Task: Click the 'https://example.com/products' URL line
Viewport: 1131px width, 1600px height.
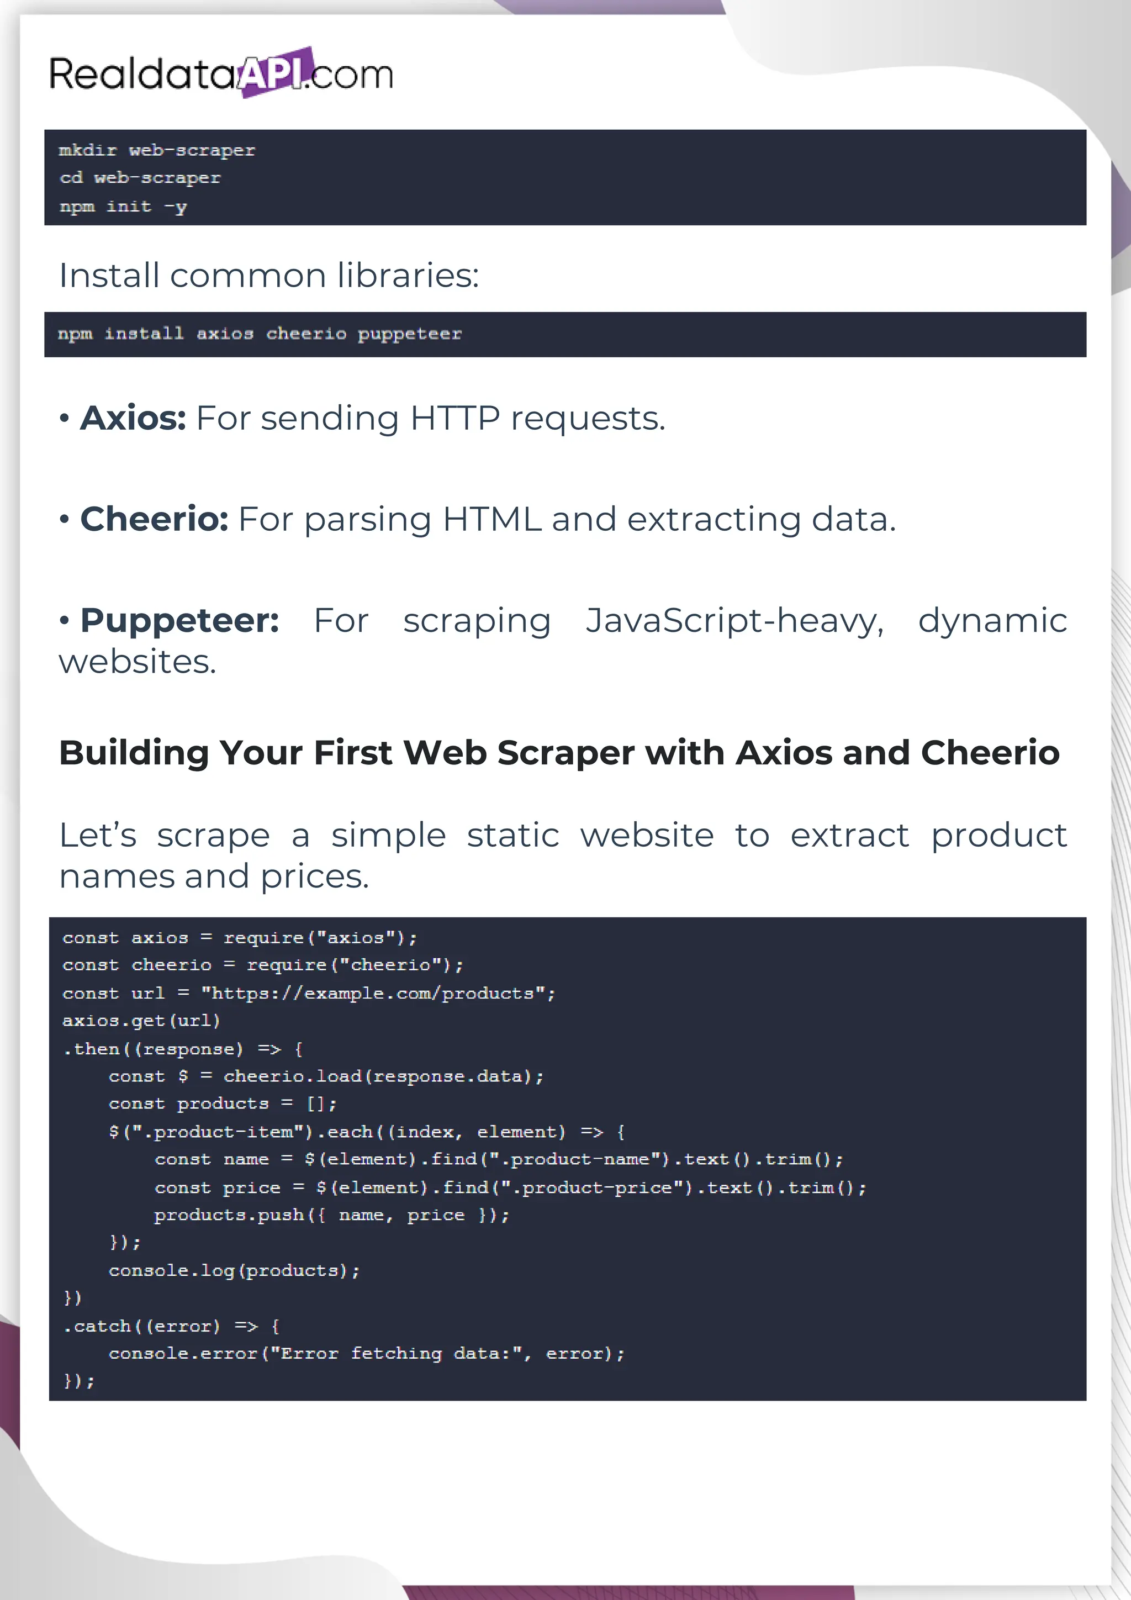Action: tap(309, 993)
